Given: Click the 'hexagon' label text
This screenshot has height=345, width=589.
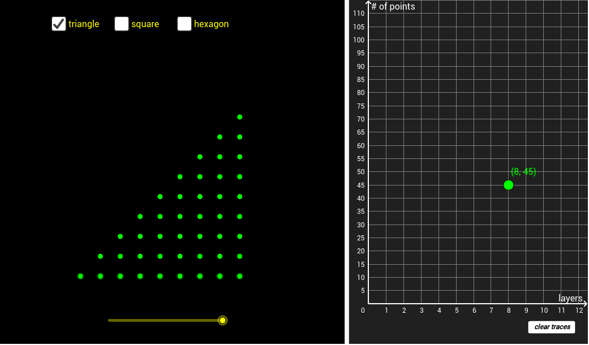Looking at the screenshot, I should tap(211, 24).
